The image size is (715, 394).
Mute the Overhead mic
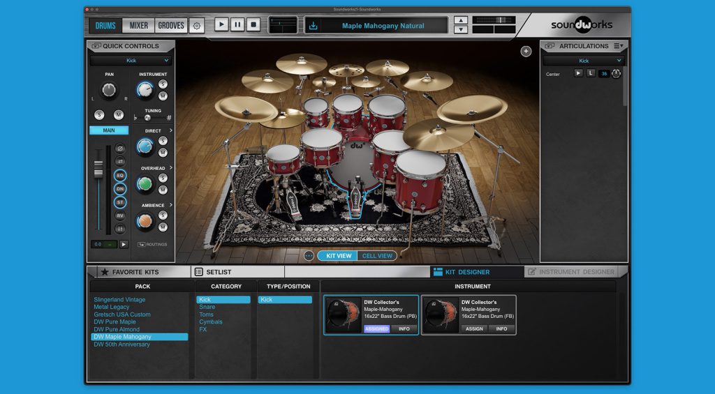tap(163, 190)
